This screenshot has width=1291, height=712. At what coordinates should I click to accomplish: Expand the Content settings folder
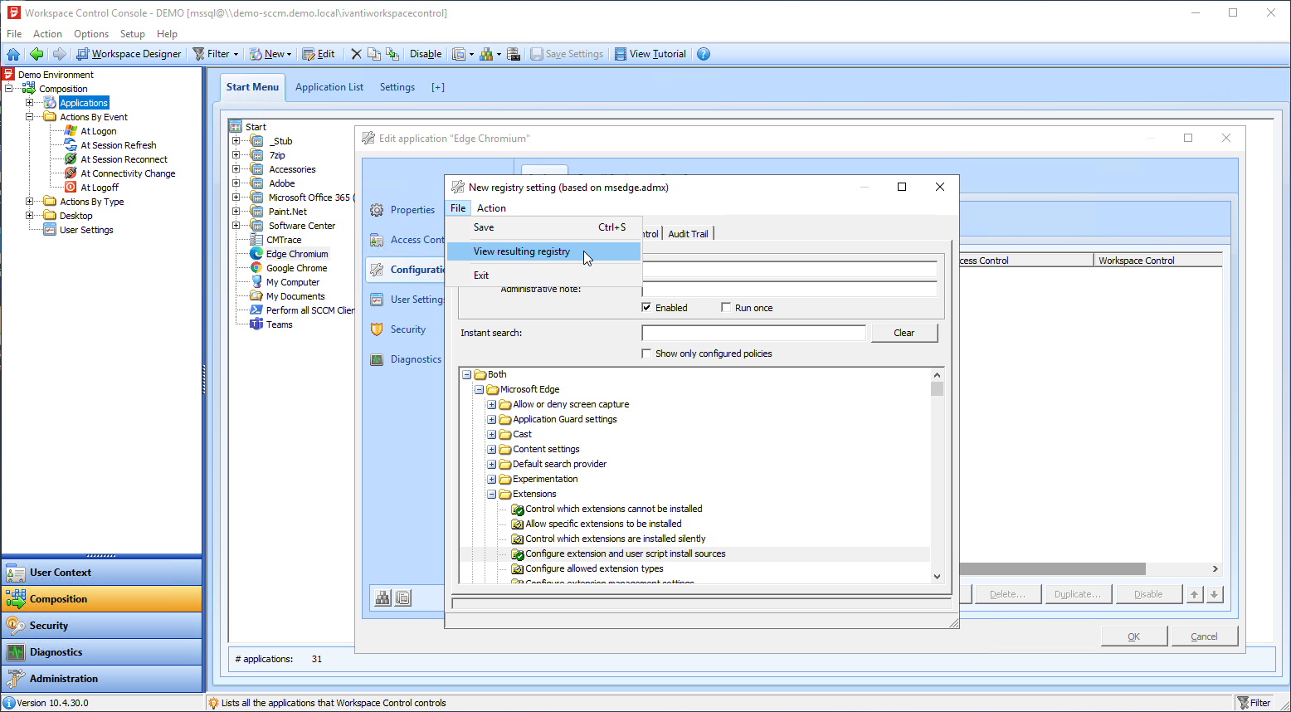[492, 449]
